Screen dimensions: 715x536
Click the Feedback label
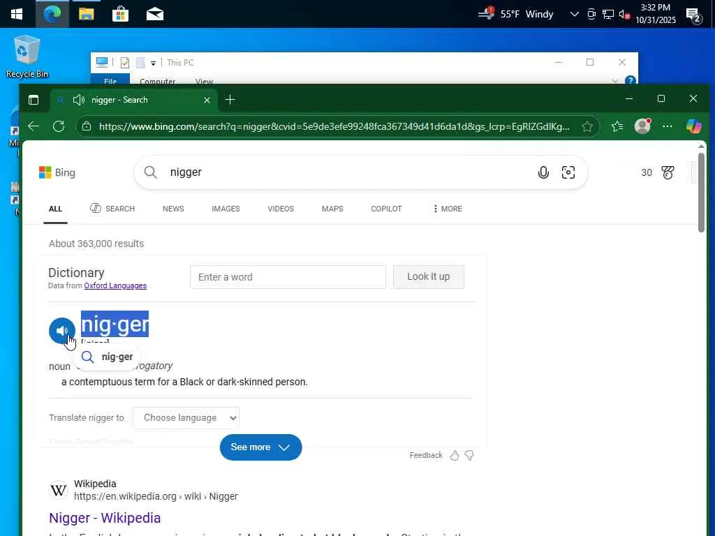(426, 455)
